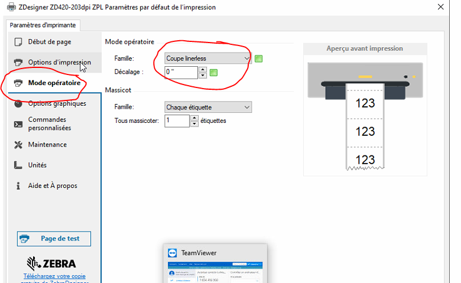Click the Début de page sidebar icon
The width and height of the screenshot is (461, 283).
tap(18, 42)
